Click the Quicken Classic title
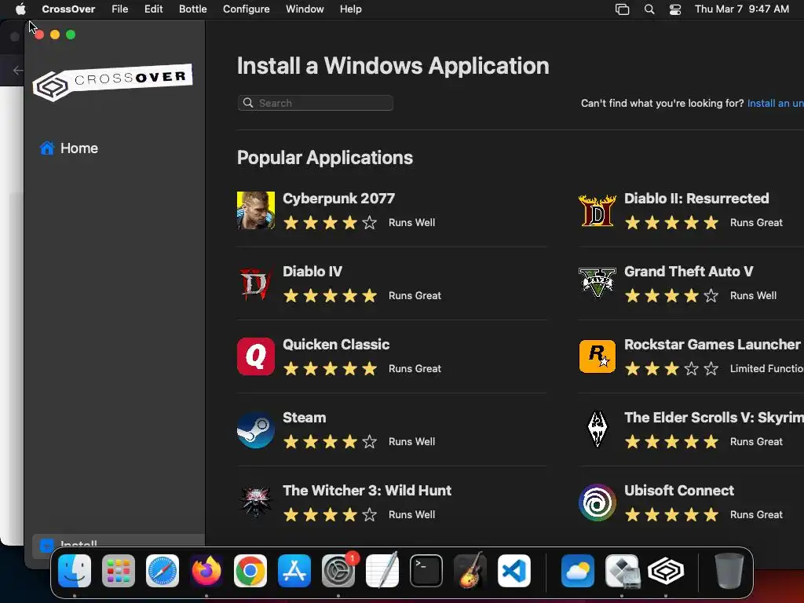 tap(336, 345)
